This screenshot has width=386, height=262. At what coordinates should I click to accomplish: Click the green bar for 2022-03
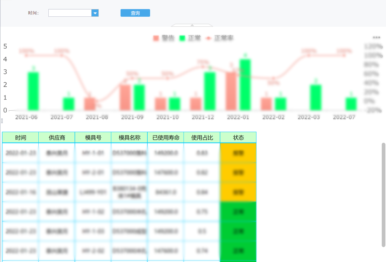316,98
